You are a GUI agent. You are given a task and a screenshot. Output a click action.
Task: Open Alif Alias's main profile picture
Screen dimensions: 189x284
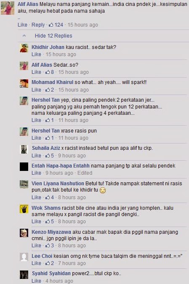(x=8, y=8)
